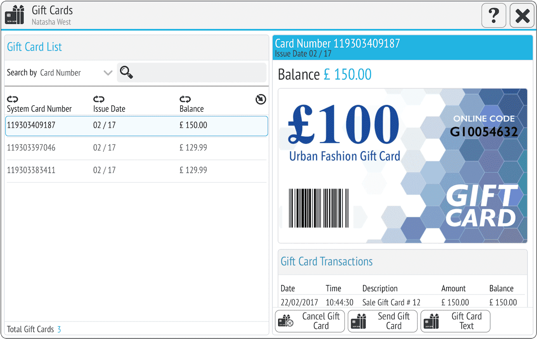Sort list using Issue Date arrows icon
537x339 pixels.
[x=99, y=99]
